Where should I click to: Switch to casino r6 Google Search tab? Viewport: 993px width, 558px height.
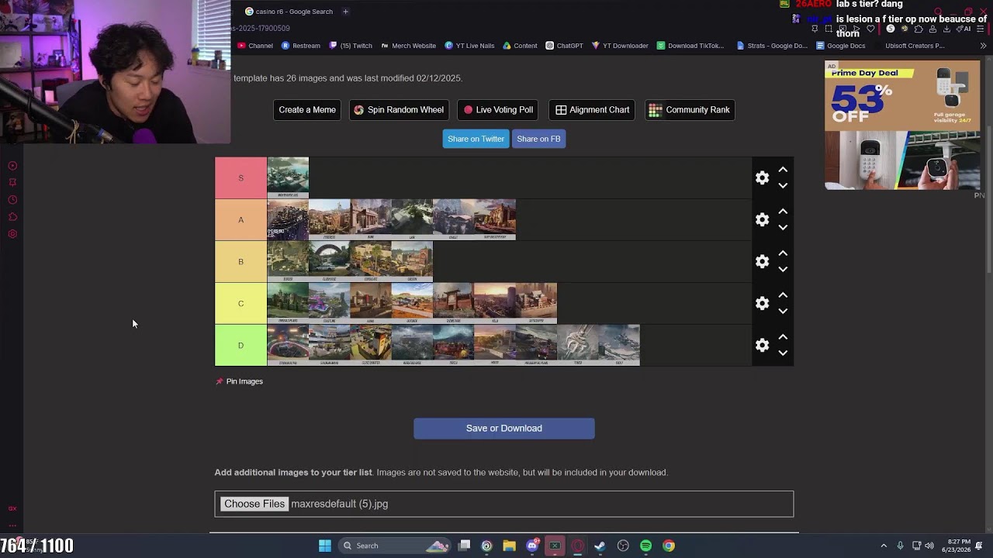coord(289,12)
